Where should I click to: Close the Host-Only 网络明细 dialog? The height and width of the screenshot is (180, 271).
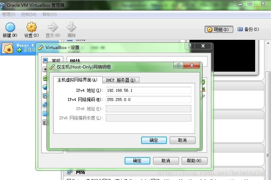[192, 65]
